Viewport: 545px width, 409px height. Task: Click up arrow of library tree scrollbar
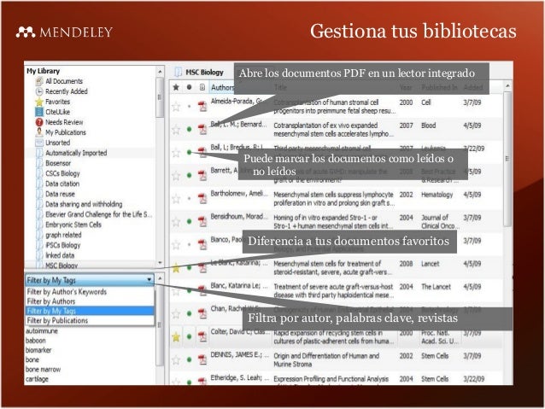click(160, 72)
